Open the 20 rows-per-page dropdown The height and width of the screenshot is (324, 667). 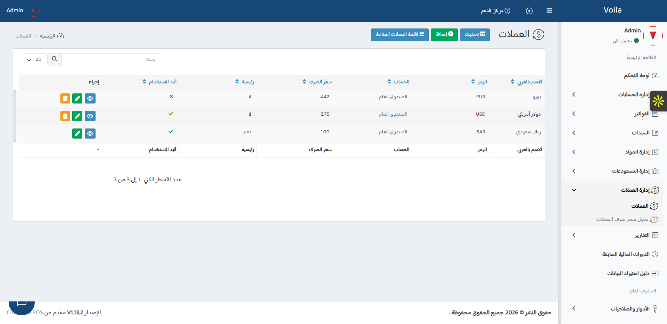[34, 59]
